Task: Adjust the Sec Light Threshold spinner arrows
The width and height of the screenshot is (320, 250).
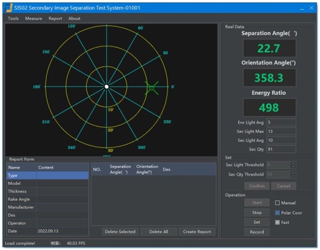Action: pyautogui.click(x=293, y=165)
